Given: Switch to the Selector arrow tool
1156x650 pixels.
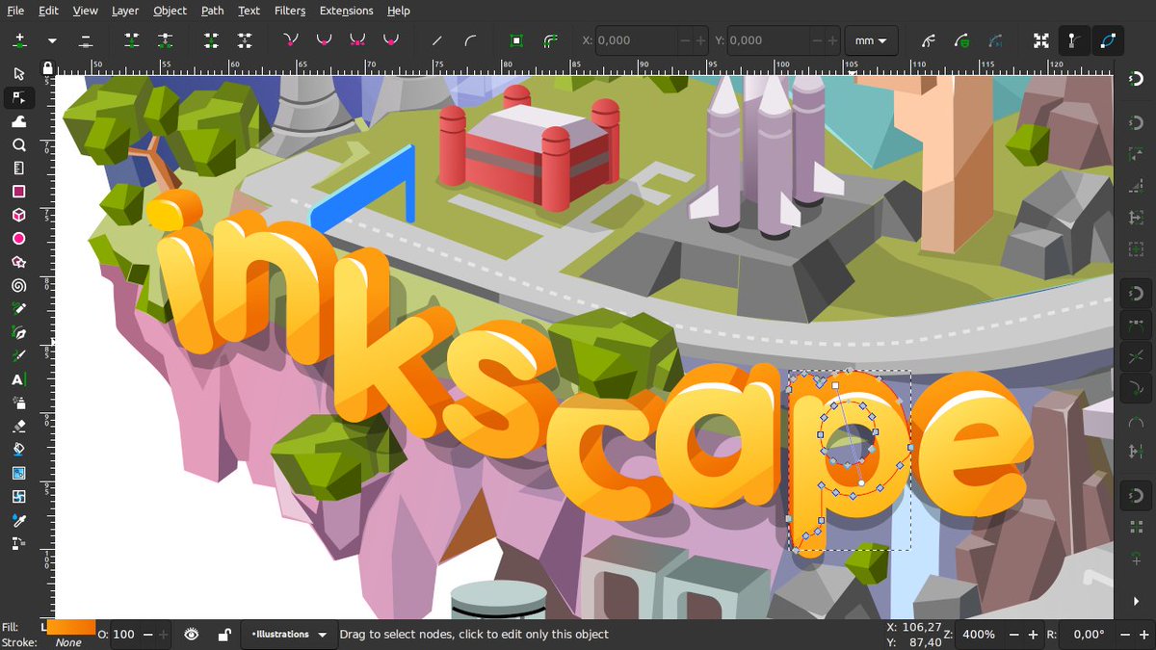Looking at the screenshot, I should click(x=19, y=72).
